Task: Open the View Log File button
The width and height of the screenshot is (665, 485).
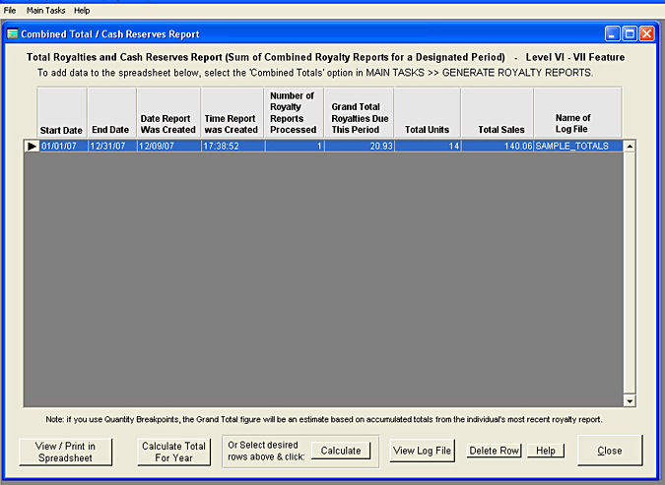Action: pos(423,451)
